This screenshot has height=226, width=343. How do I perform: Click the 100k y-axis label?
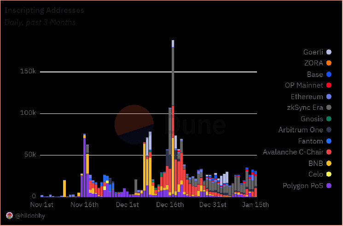click(28, 113)
